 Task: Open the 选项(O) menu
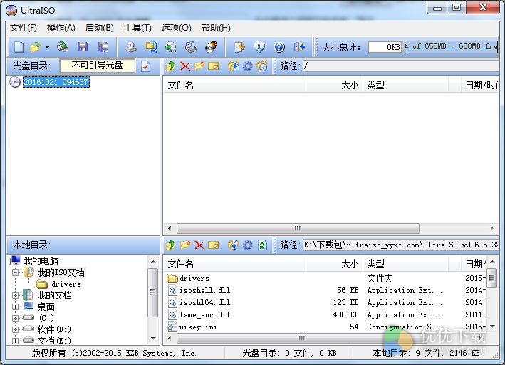[176, 28]
